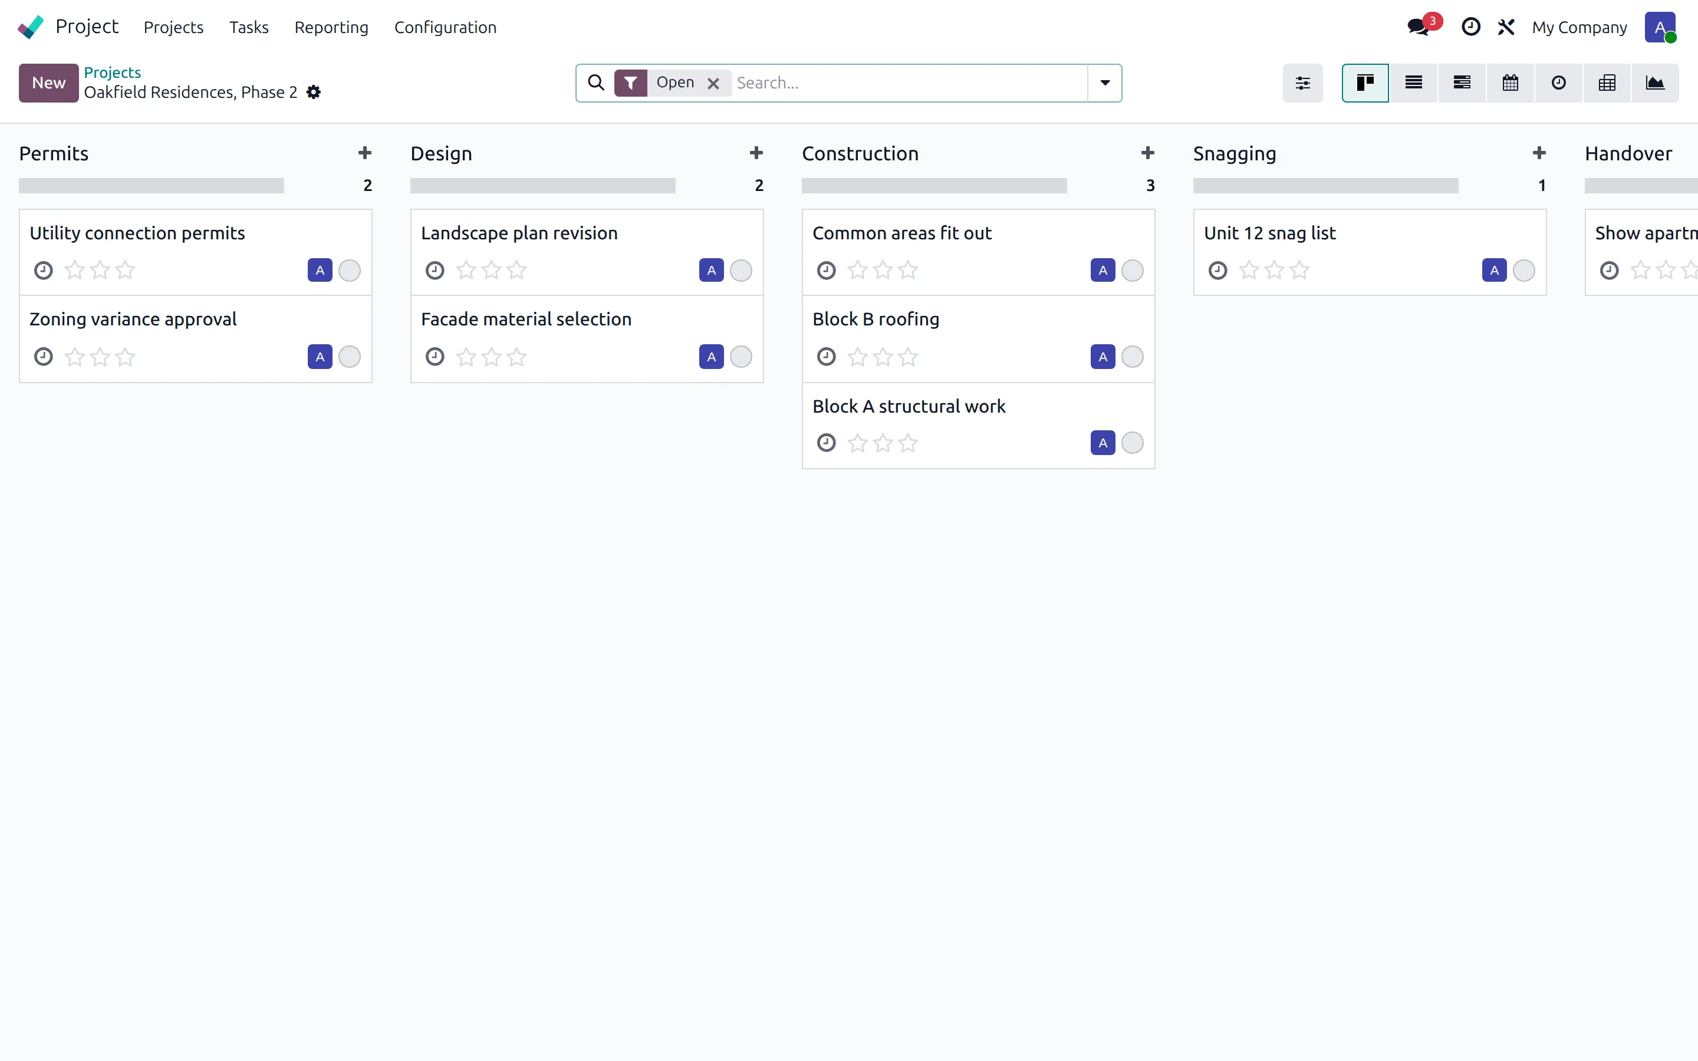1698x1061 pixels.
Task: Toggle state circle on Utility connection permits
Action: [350, 270]
